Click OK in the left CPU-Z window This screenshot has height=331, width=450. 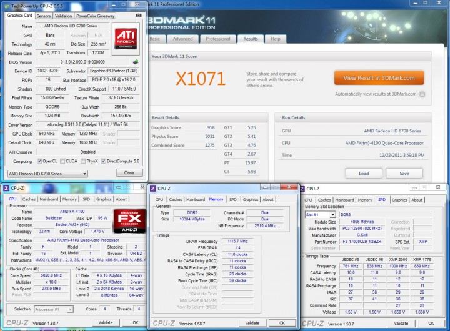[x=136, y=323]
